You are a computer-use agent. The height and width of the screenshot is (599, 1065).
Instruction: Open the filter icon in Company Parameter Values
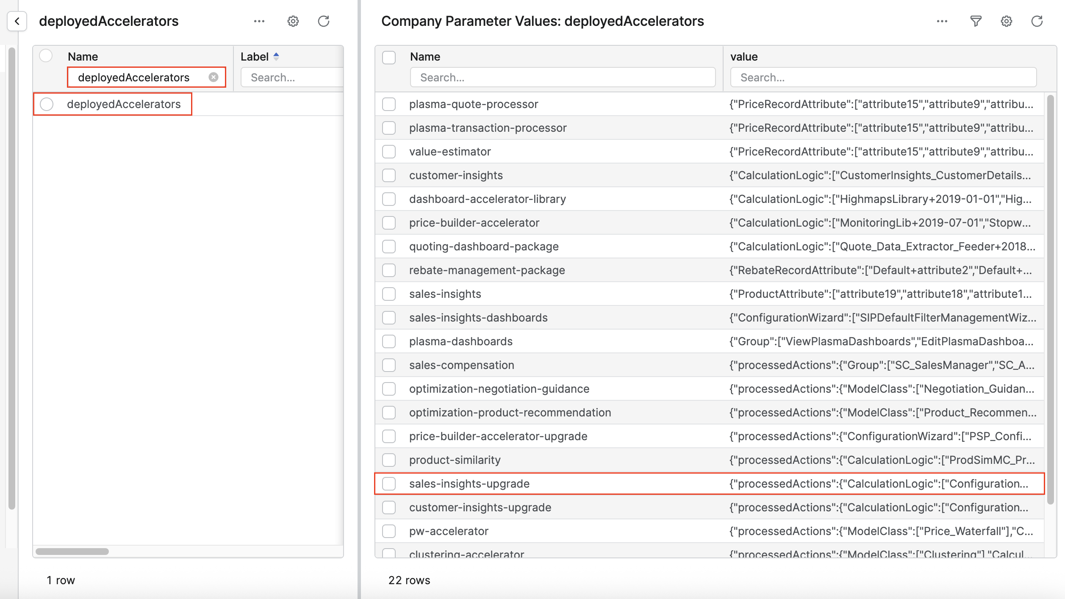tap(976, 21)
